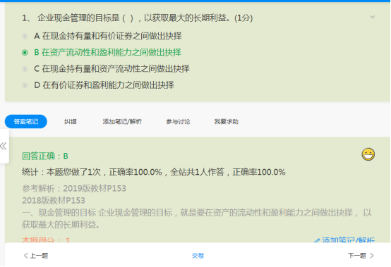This screenshot has width=391, height=267.
Task: Click option text 在有价证券和盈利能力之间做出抉择
Action: (108, 85)
